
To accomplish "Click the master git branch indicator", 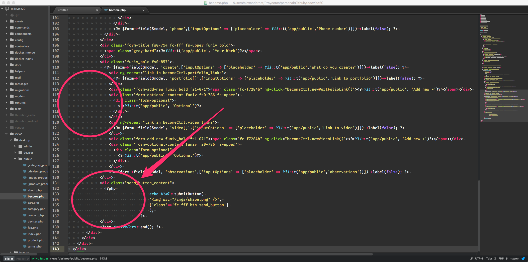I will click(512, 259).
